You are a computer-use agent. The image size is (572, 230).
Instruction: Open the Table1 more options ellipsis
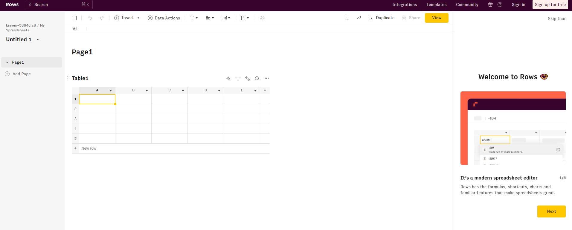pyautogui.click(x=267, y=79)
